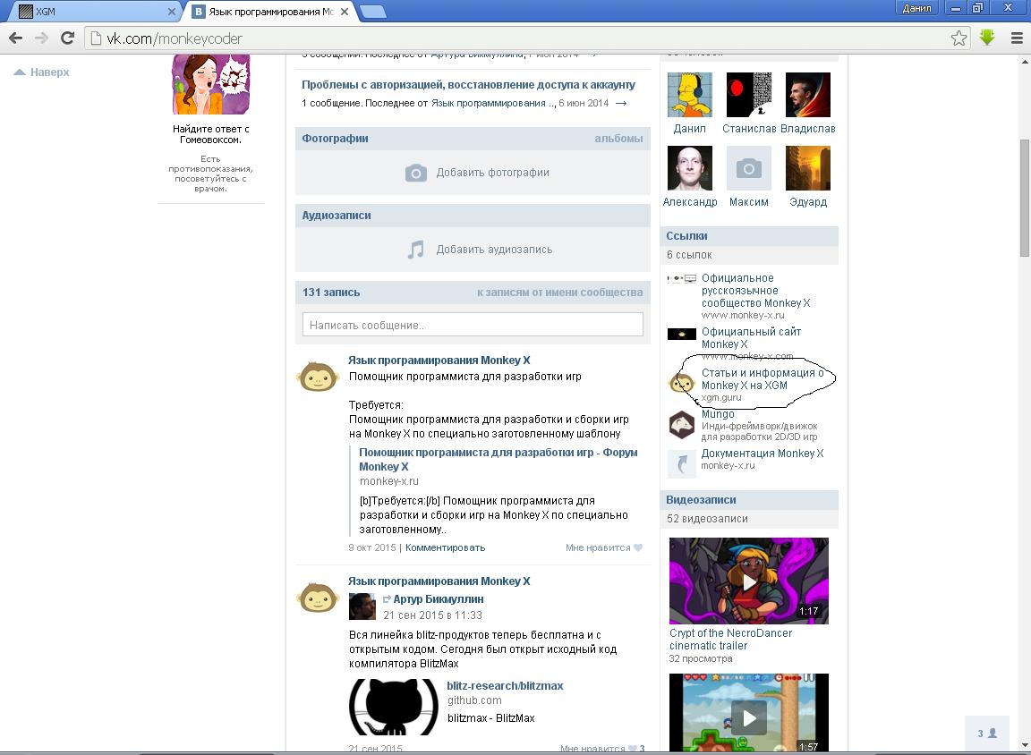
Task: Open the альбомы link
Action: [618, 138]
